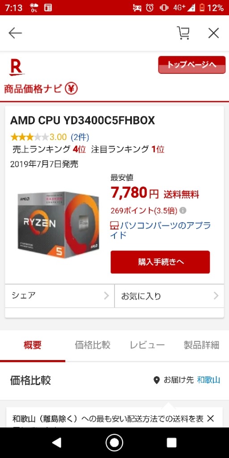
Task: Tap the points info circle icon
Action: click(182, 210)
